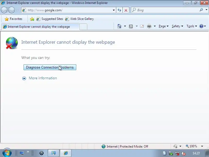
Task: Click the globe error icon on page
Action: (x=12, y=43)
